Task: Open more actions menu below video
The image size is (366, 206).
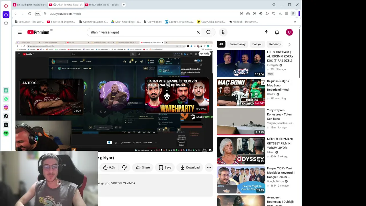Action: coord(209,168)
